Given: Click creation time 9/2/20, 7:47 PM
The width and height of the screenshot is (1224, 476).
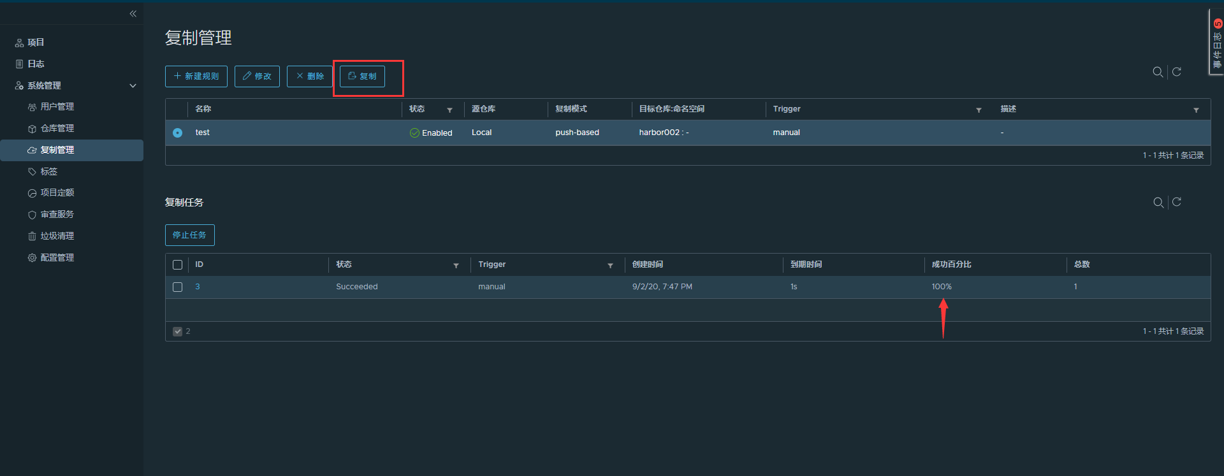Looking at the screenshot, I should pos(662,287).
